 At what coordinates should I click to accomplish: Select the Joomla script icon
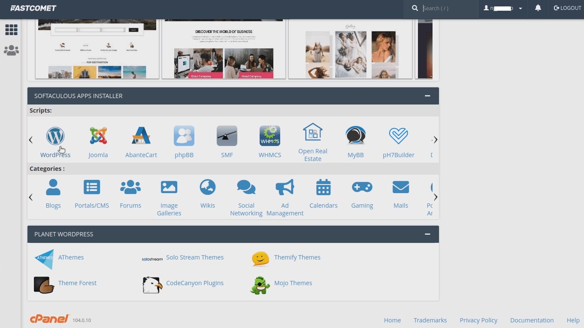tap(98, 136)
